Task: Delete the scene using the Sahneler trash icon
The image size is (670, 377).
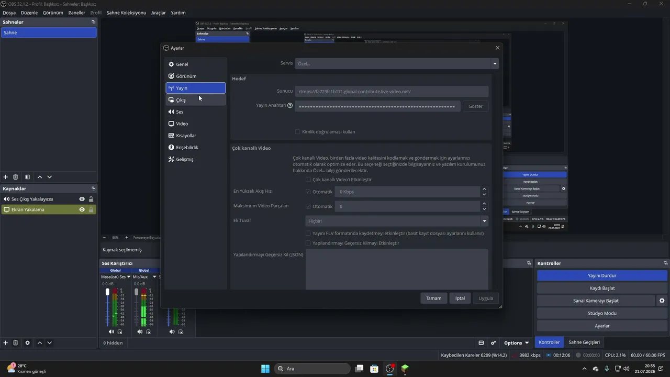Action: (16, 177)
